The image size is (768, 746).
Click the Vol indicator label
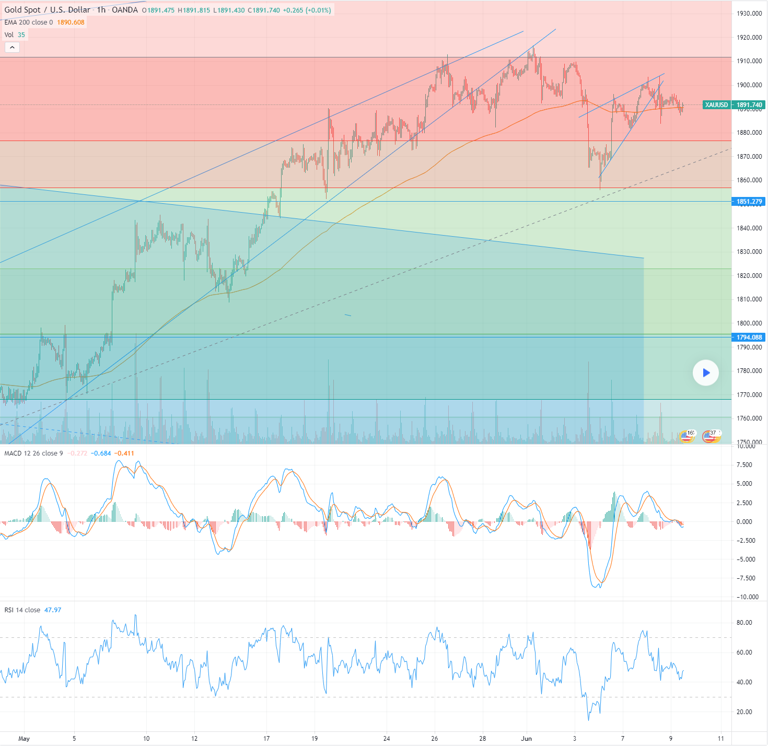9,35
